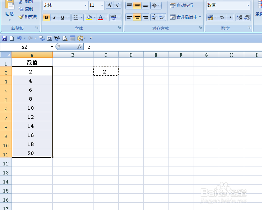Select row 12 header
Screen dimensions: 262x210
[x=6, y=163]
